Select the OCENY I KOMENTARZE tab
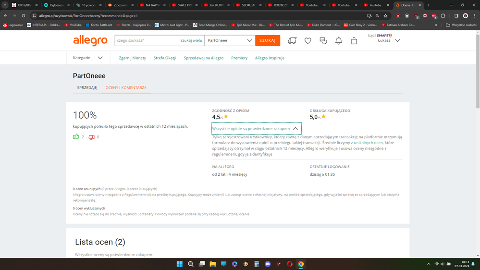 coord(126,87)
